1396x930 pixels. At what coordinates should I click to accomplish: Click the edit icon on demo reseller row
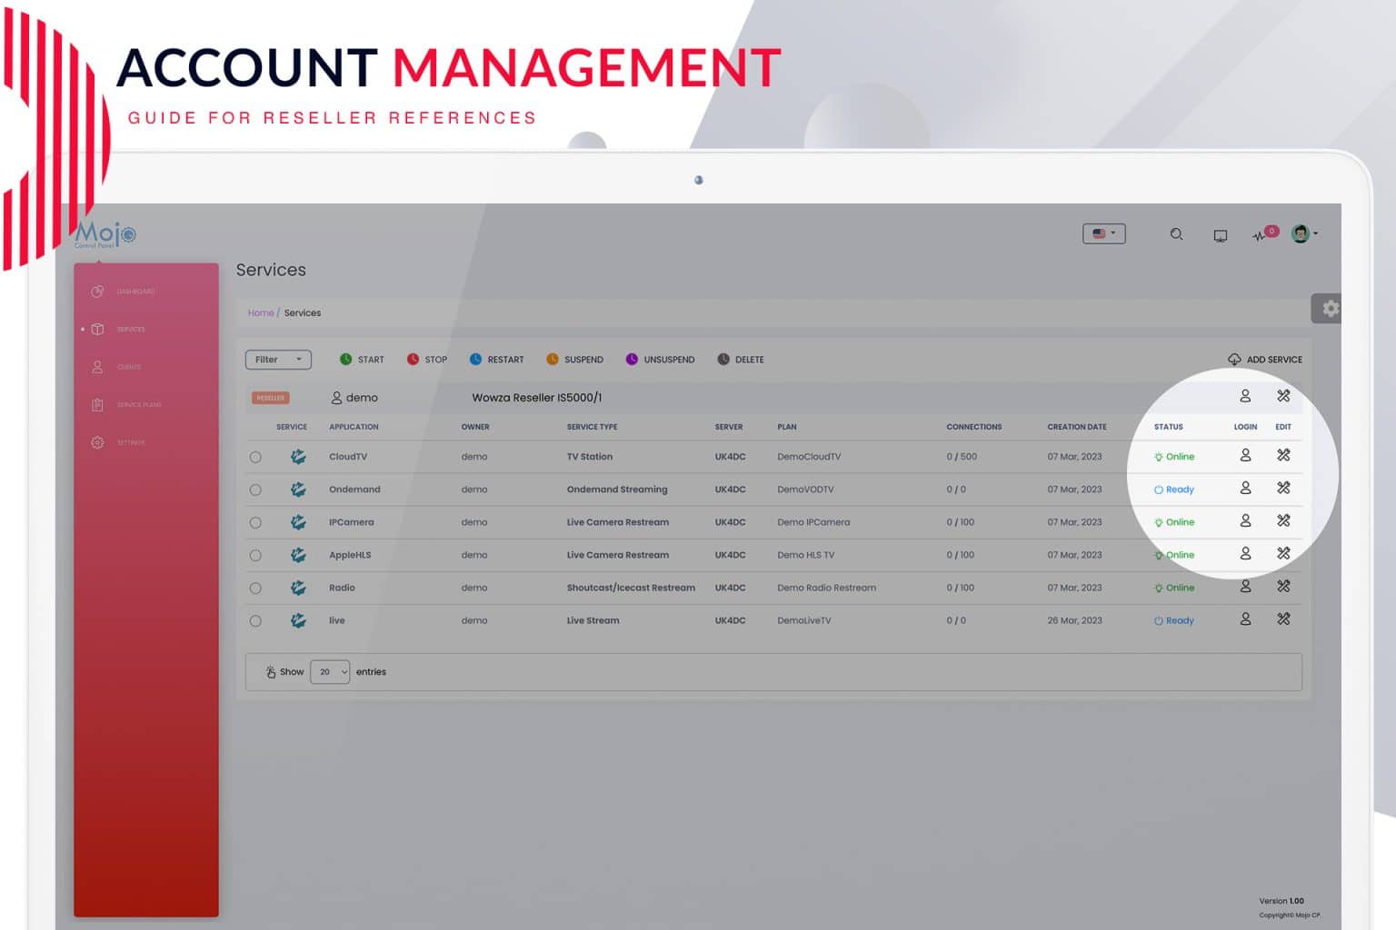[x=1283, y=396]
